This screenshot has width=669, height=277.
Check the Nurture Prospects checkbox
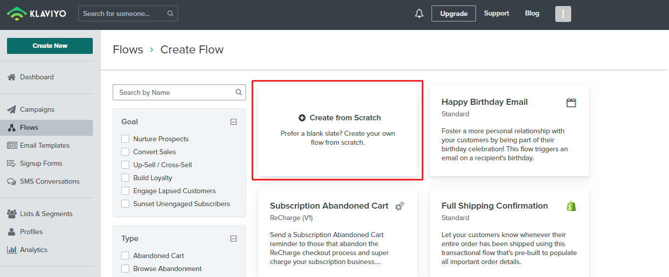point(125,139)
